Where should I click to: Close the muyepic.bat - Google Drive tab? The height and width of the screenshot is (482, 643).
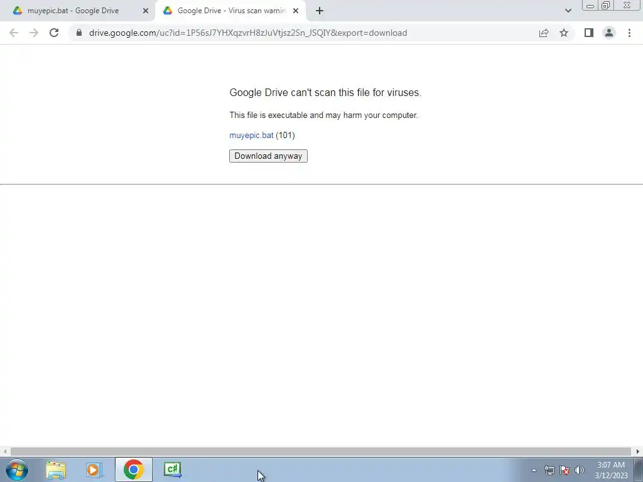[146, 11]
